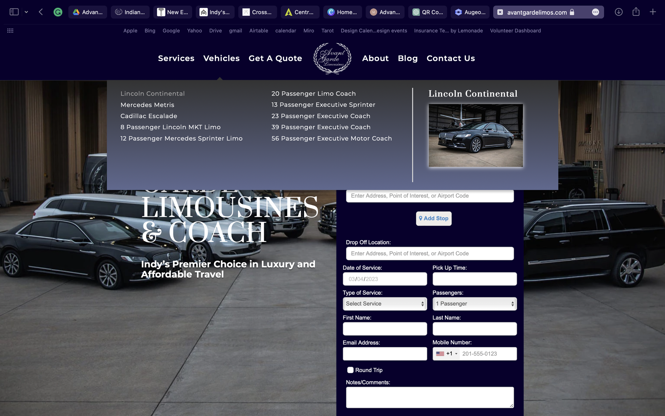This screenshot has width=665, height=416.
Task: Click the Share icon in toolbar
Action: (636, 12)
